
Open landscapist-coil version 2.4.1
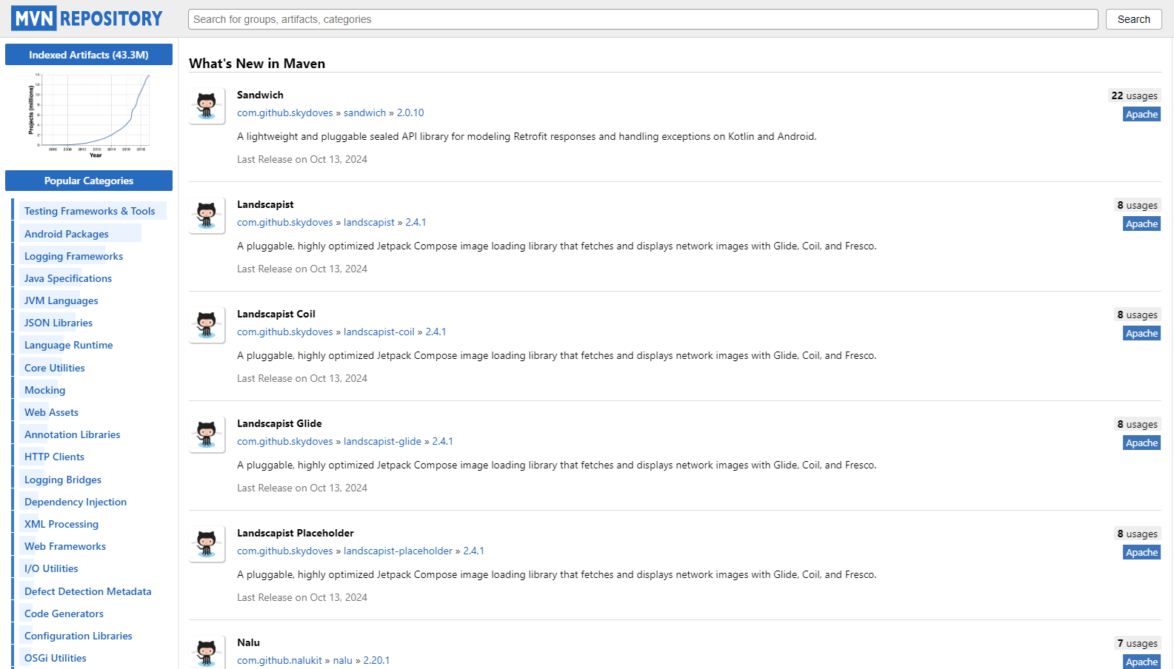pos(436,332)
